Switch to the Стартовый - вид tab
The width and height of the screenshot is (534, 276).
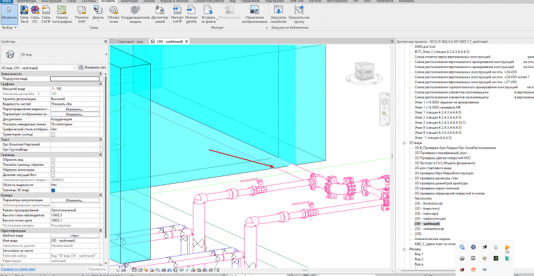click(x=129, y=42)
